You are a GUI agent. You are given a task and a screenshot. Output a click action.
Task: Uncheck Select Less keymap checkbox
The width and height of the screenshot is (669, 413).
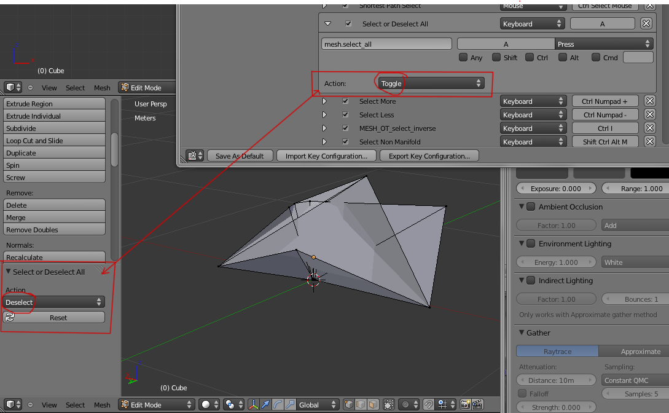[345, 115]
